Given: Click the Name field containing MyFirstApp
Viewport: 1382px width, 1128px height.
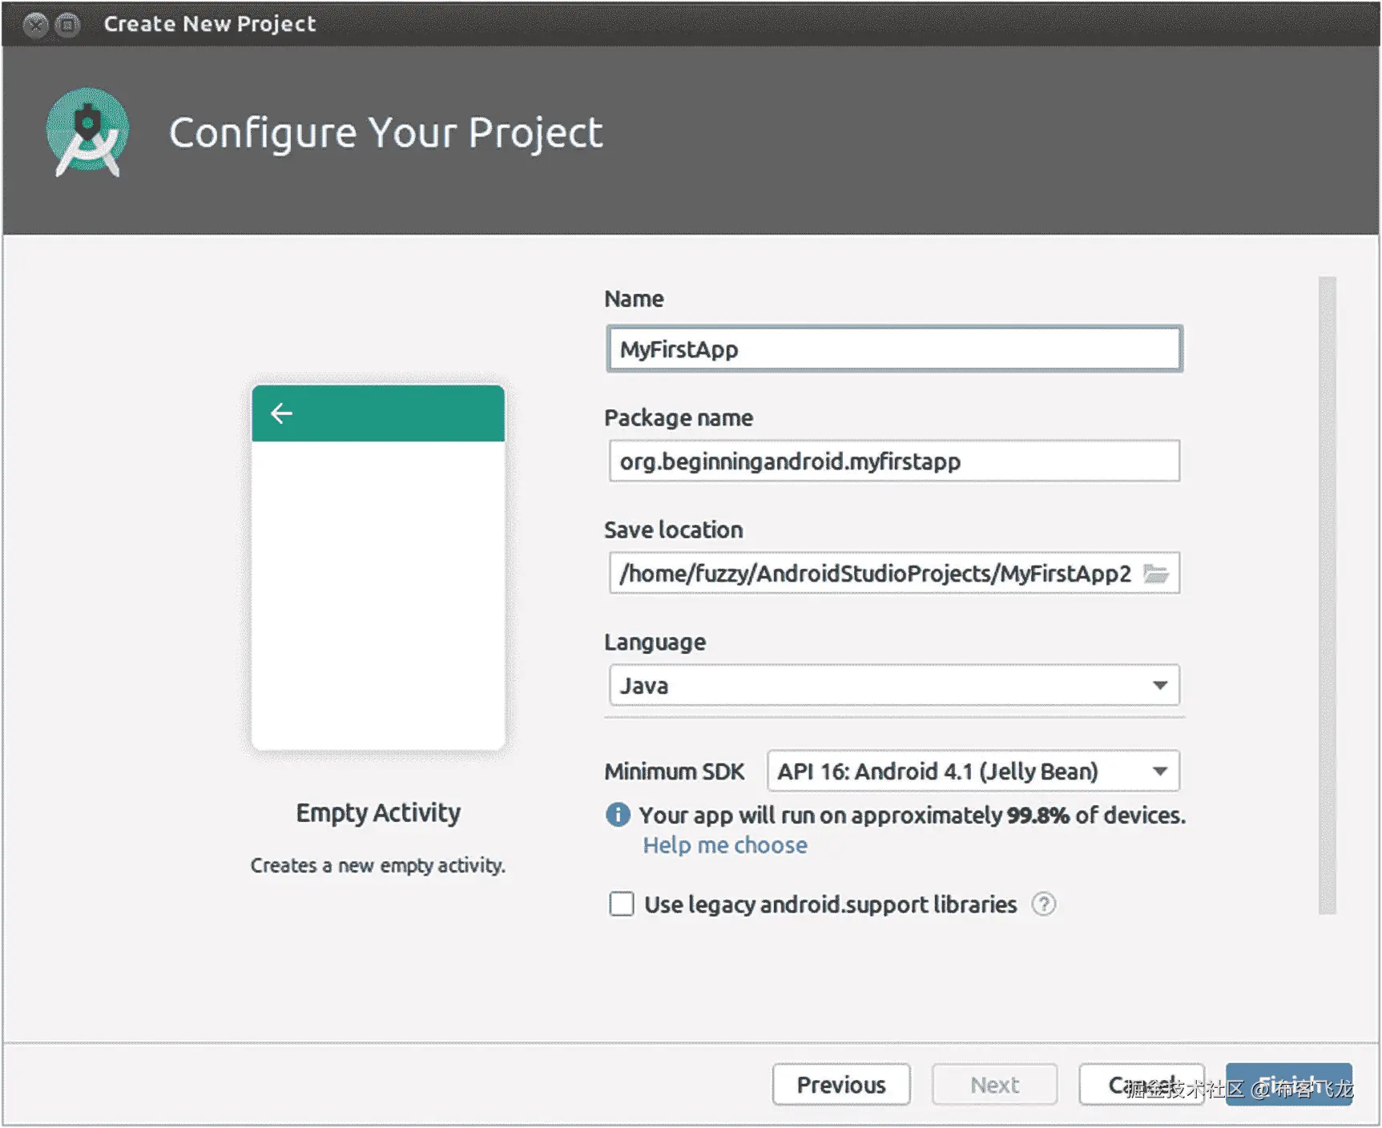Looking at the screenshot, I should pyautogui.click(x=893, y=349).
